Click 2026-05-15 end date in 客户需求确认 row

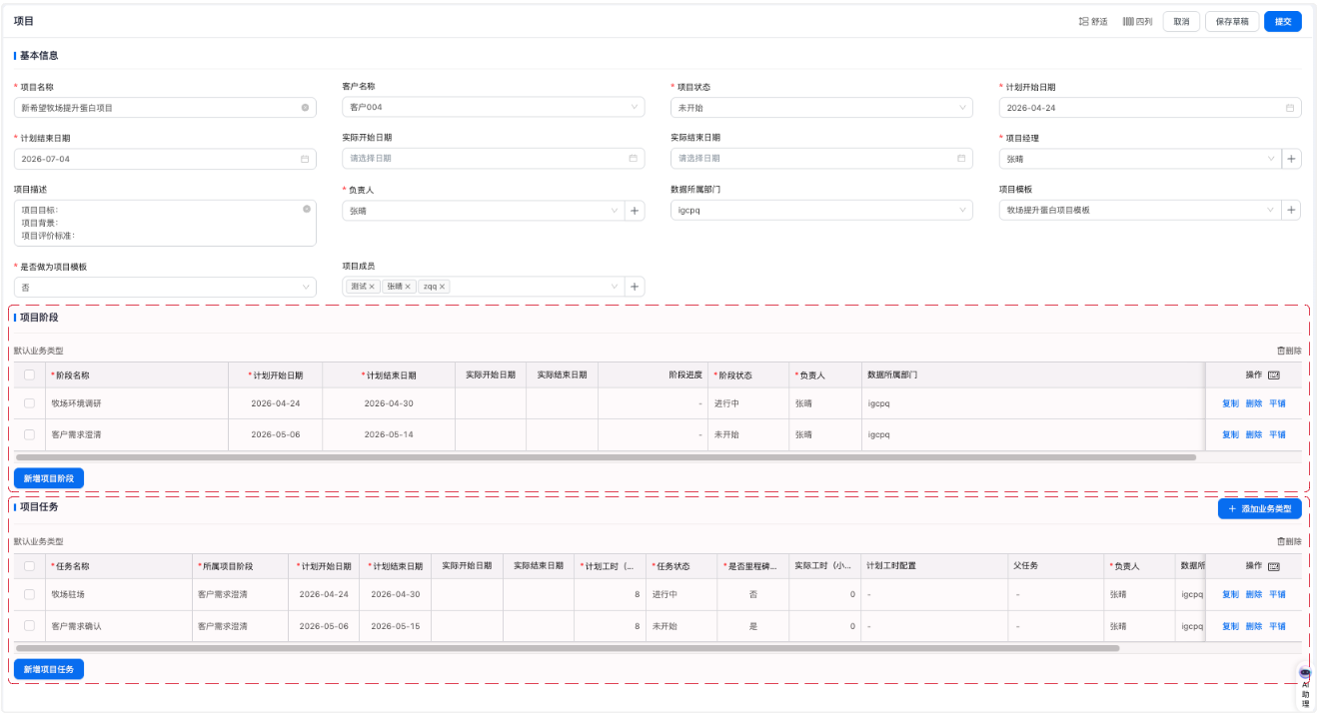pos(396,626)
